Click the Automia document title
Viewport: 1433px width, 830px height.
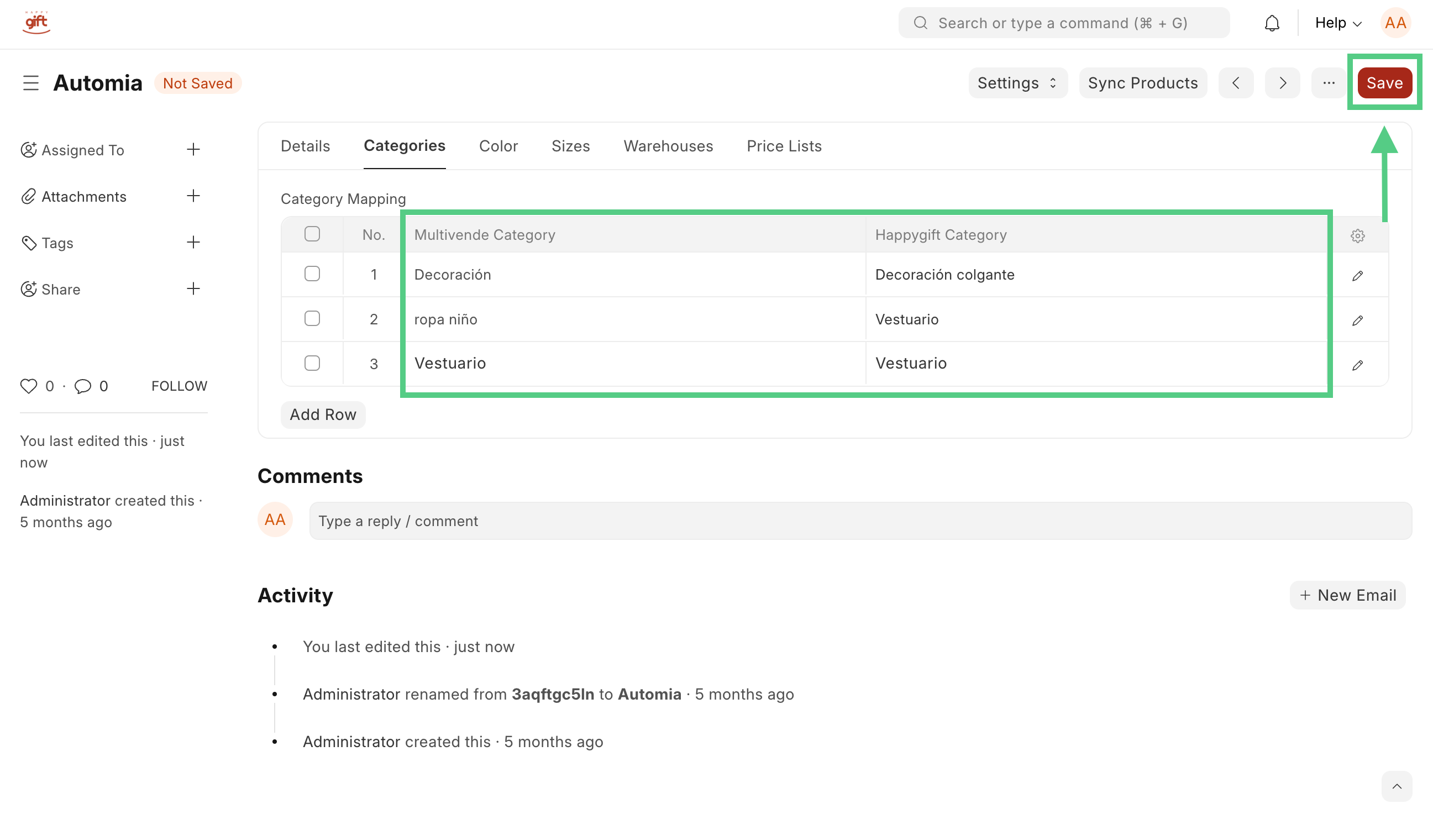pos(98,83)
